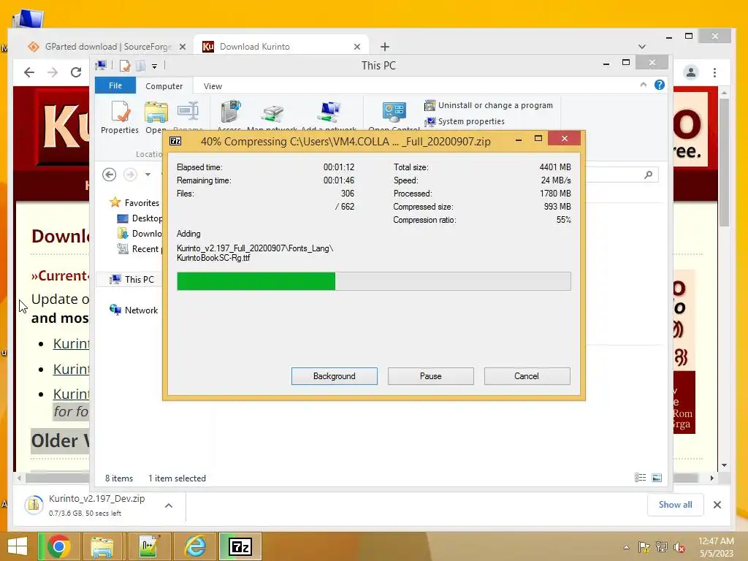Image resolution: width=748 pixels, height=561 pixels.
Task: Pause the compression
Action: 430,376
